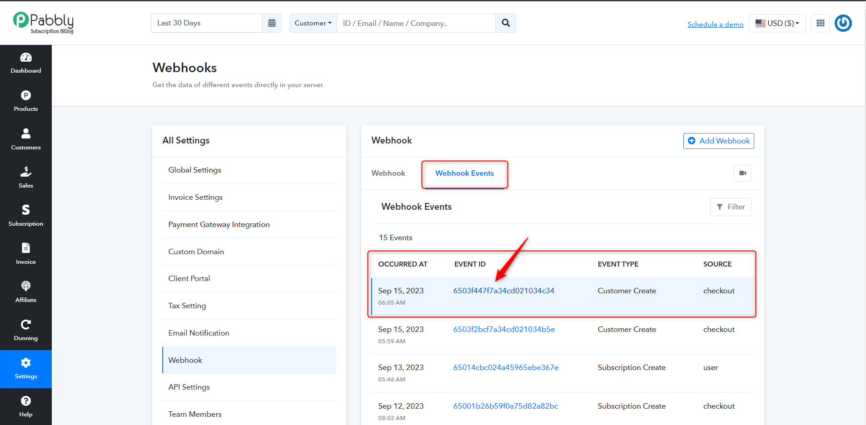Screen dimensions: 866x425
Task: Click the SOURCE column header
Action: click(x=717, y=264)
